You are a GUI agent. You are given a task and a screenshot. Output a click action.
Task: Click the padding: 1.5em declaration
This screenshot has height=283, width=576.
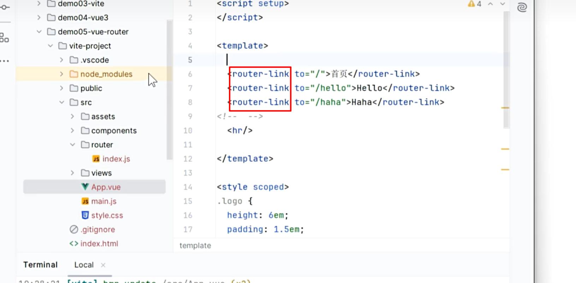click(x=266, y=229)
